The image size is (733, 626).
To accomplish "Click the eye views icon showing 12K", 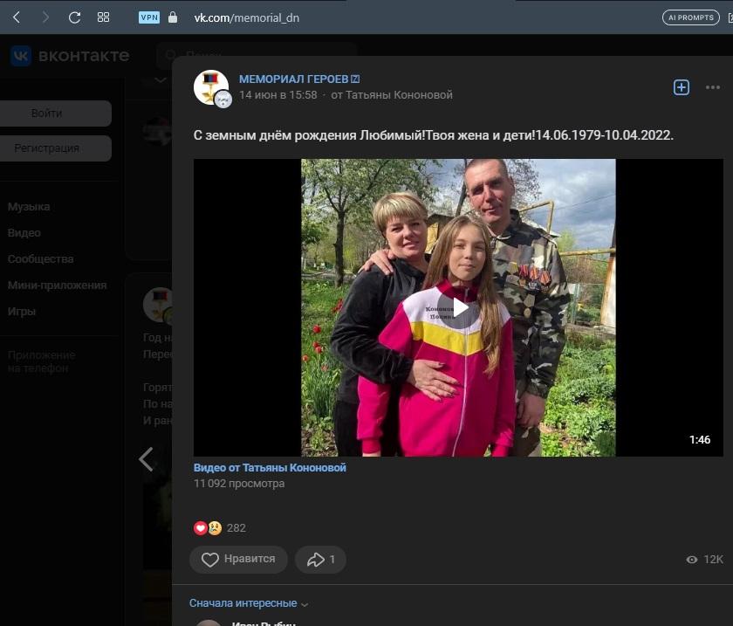I will pyautogui.click(x=692, y=560).
